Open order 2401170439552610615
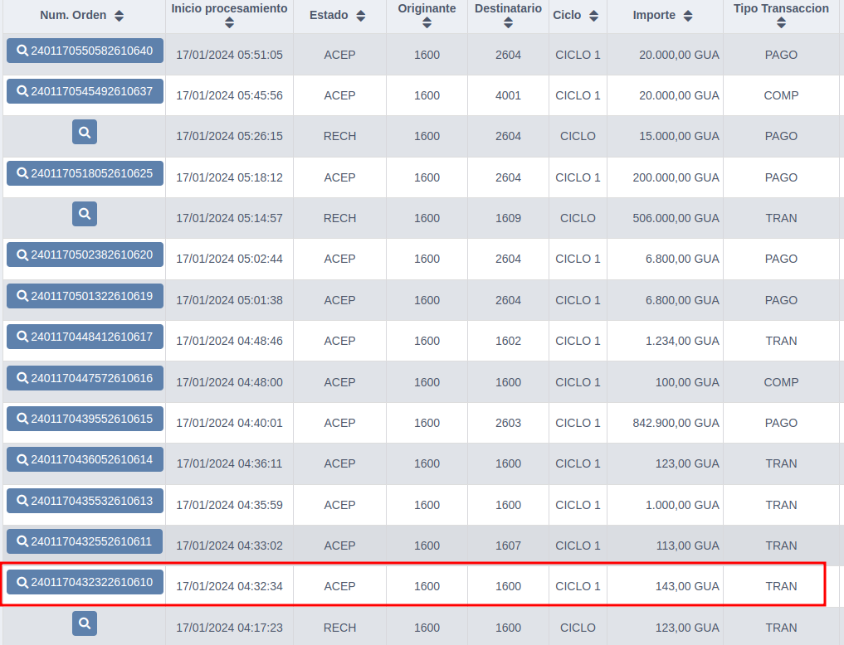The width and height of the screenshot is (844, 645). (85, 419)
